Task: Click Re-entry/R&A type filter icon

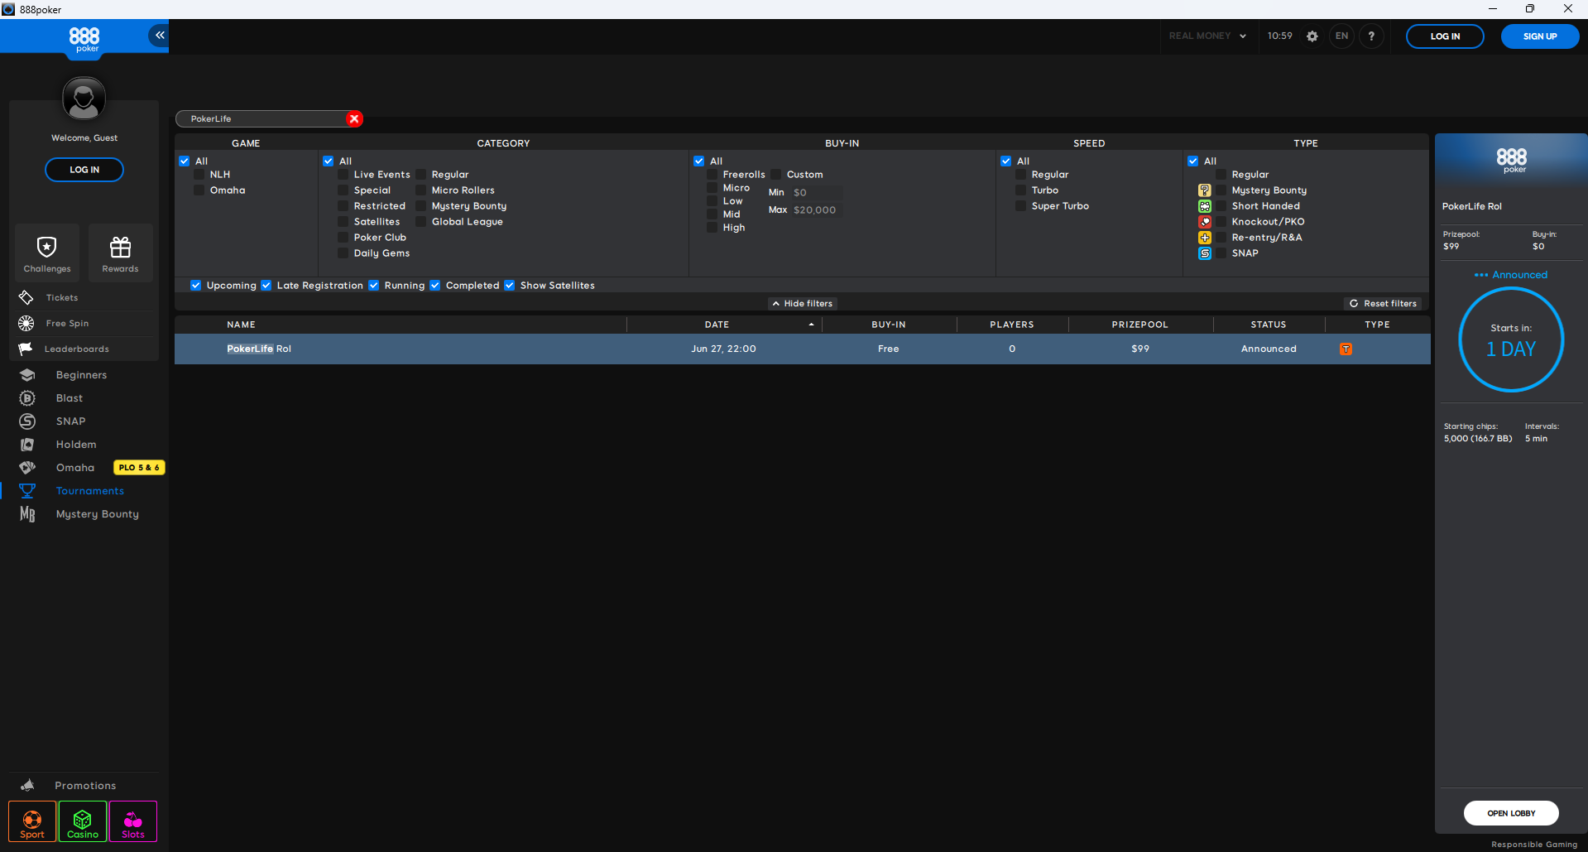Action: pyautogui.click(x=1205, y=238)
